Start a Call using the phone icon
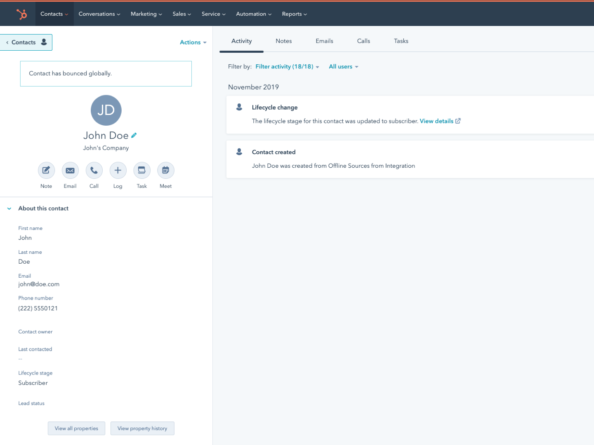 (94, 170)
